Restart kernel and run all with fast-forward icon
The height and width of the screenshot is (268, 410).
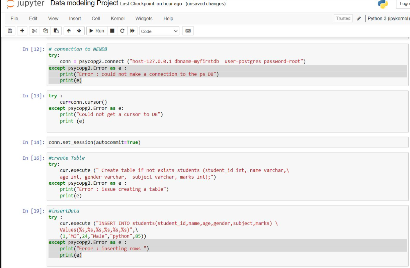coord(132,30)
